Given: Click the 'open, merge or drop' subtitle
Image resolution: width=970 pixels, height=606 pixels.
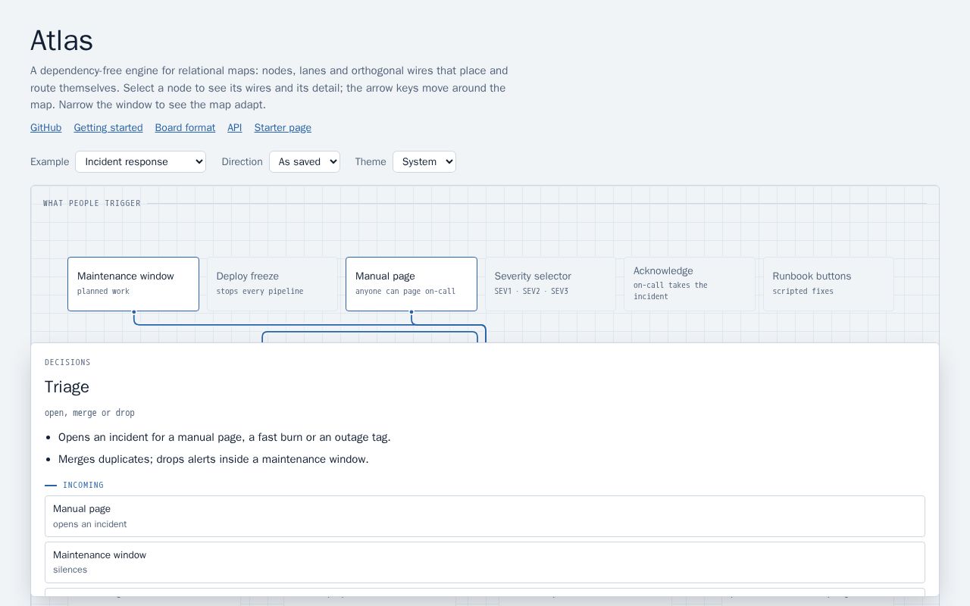Looking at the screenshot, I should coord(89,413).
